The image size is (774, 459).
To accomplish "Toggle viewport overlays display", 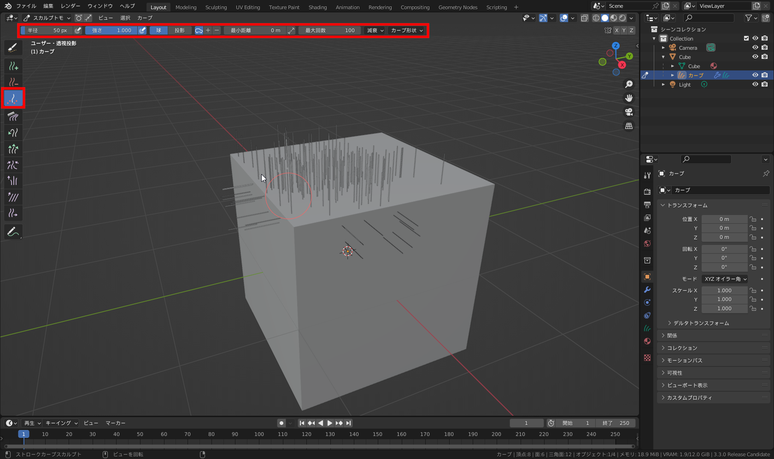I will [563, 18].
